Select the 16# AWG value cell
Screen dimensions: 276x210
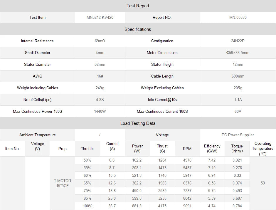(100, 76)
